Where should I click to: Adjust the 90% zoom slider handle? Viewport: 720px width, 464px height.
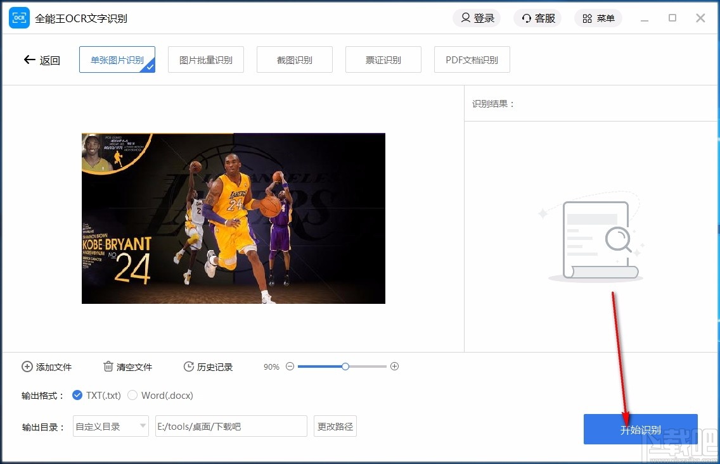[345, 366]
